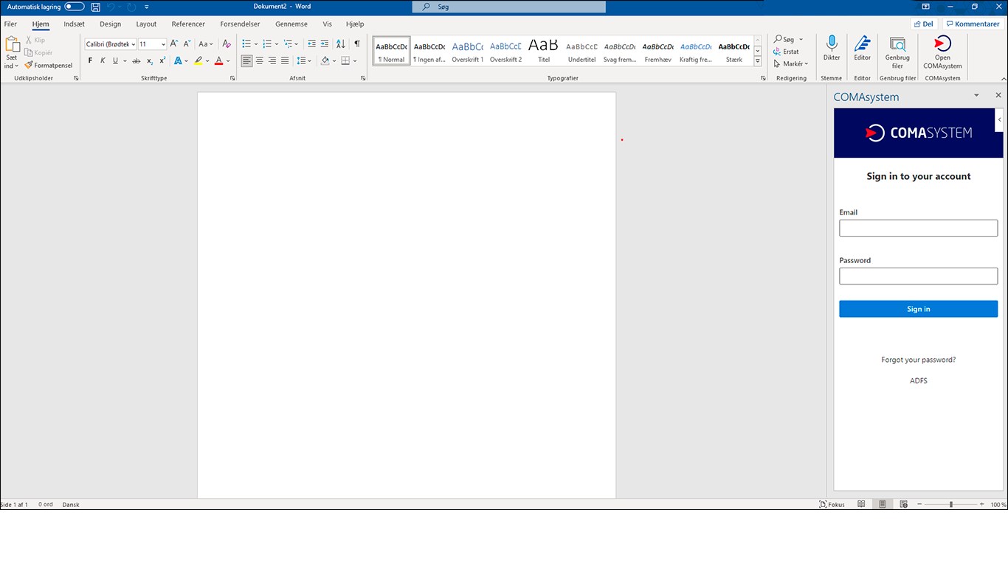Click the Undo arrow in title bar
Screen dimensions: 1008x566
111,7
